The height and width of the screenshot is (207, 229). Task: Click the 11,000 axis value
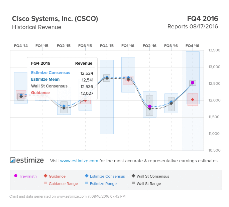[x=214, y=134]
